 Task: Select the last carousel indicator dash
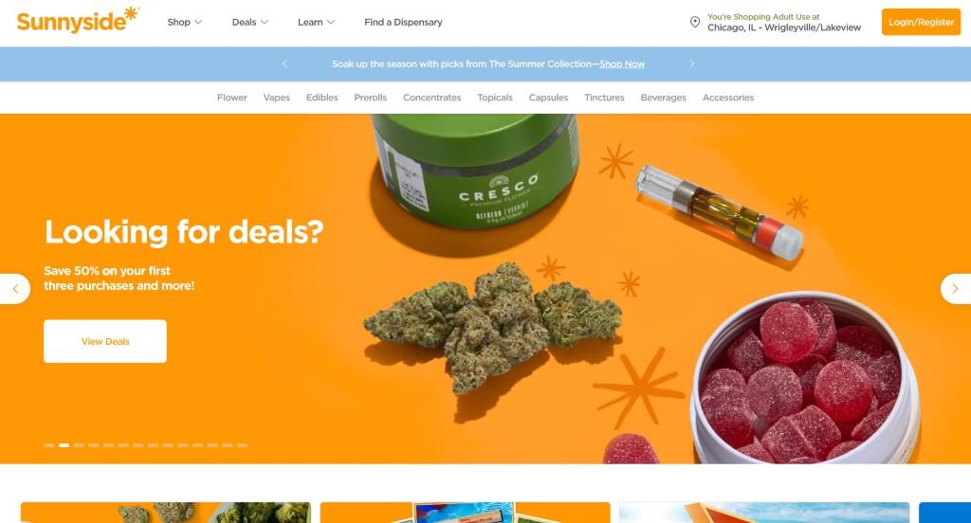tap(242, 445)
